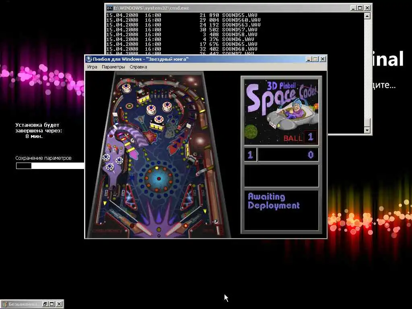Click the SOUND563.WAV line in cmd
The width and height of the screenshot is (412, 309).
183,25
